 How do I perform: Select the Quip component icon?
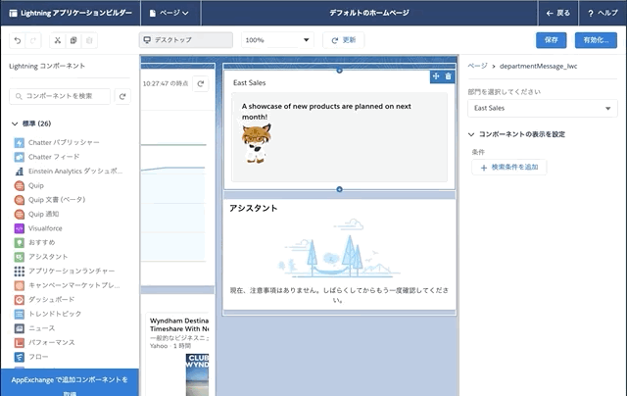click(x=20, y=185)
